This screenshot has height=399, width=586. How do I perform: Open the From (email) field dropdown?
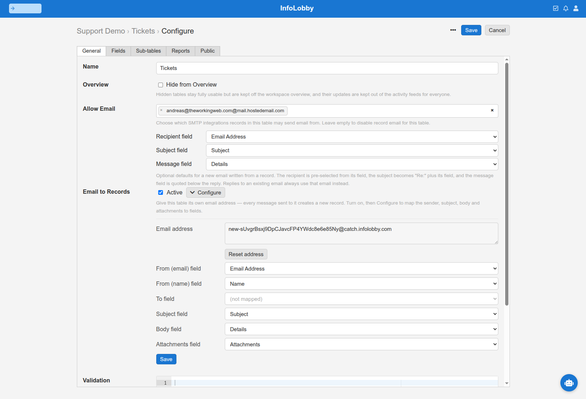click(362, 269)
